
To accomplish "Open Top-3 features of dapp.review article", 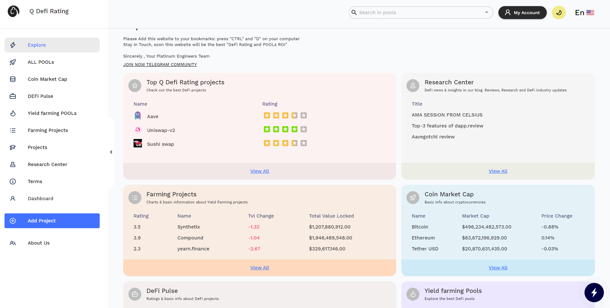I will click(x=447, y=126).
